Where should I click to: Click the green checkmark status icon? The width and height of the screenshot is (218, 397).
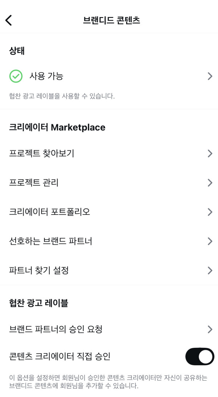pyautogui.click(x=16, y=76)
